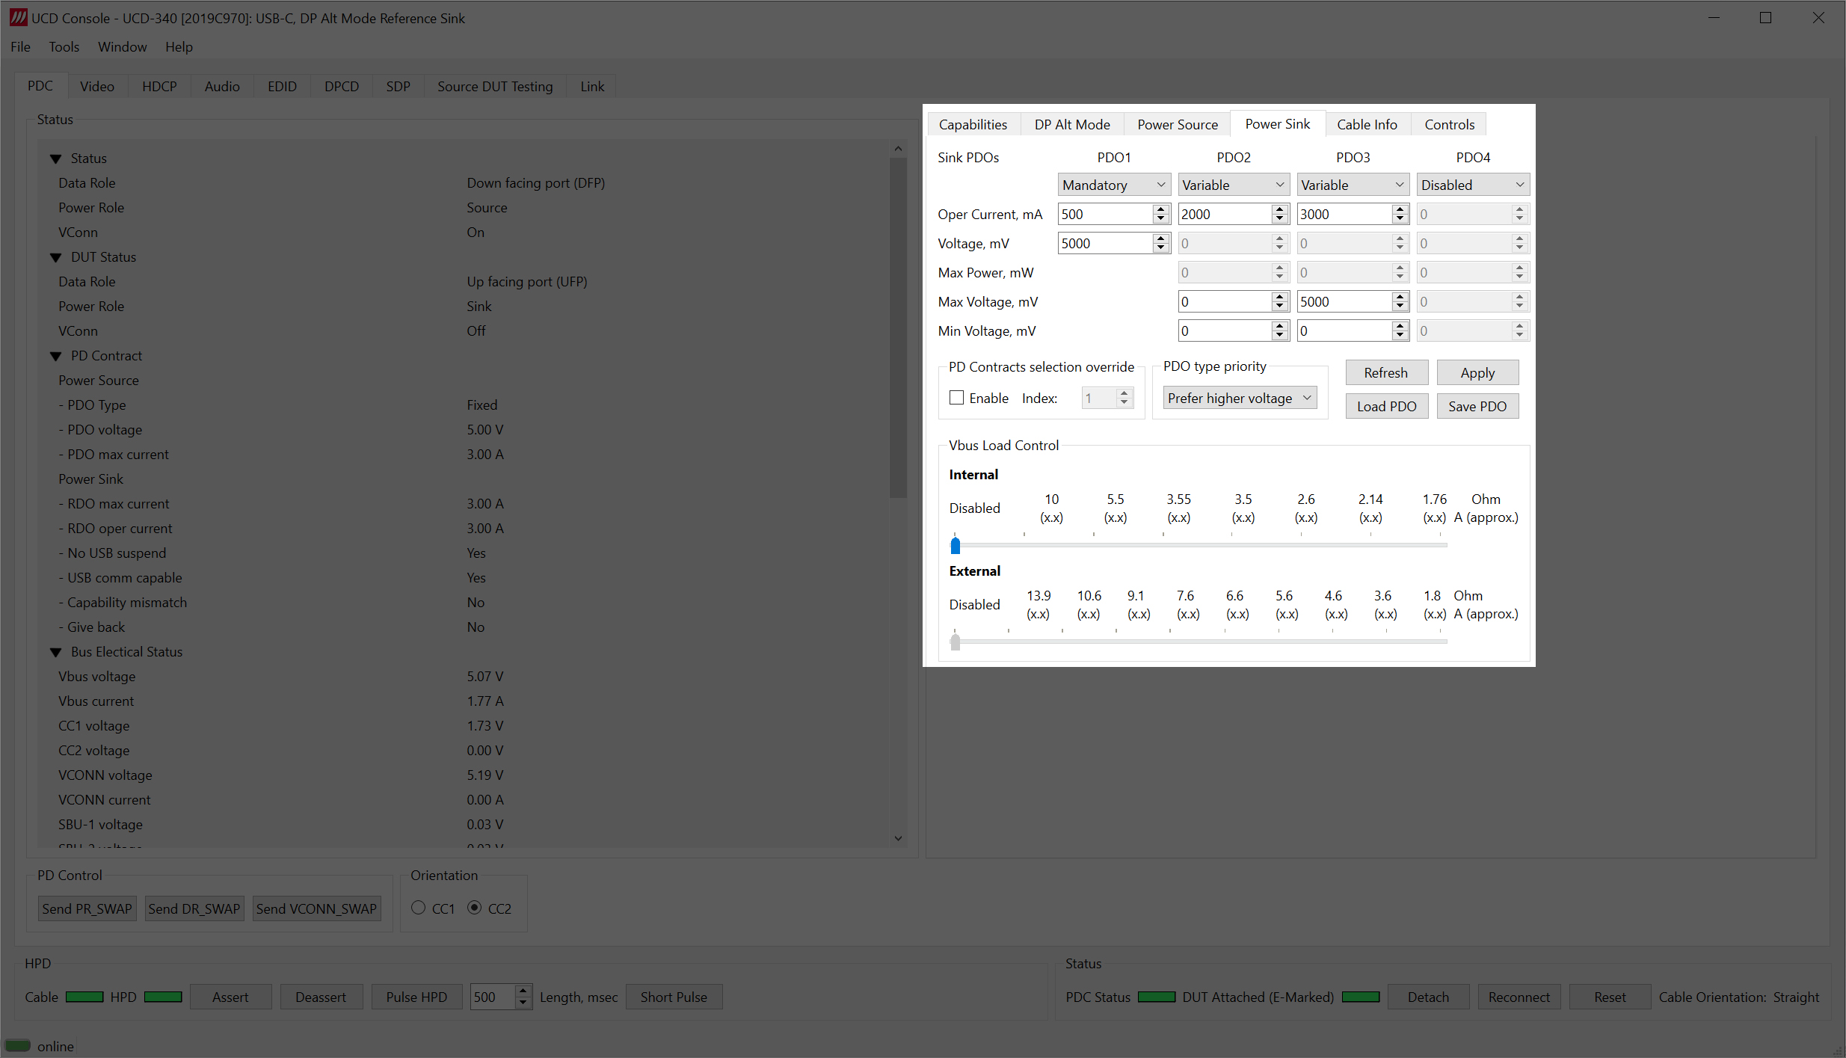The width and height of the screenshot is (1846, 1058).
Task: Open the PDO2 type dropdown set to Variable
Action: coord(1233,185)
